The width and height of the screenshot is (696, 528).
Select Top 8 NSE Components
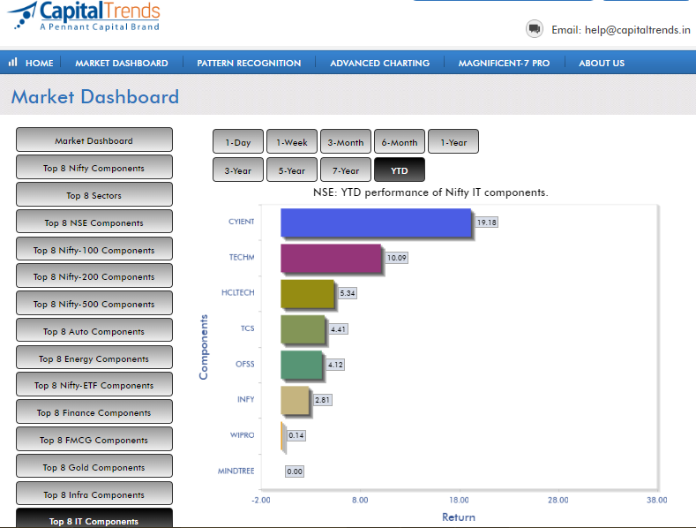pos(94,223)
